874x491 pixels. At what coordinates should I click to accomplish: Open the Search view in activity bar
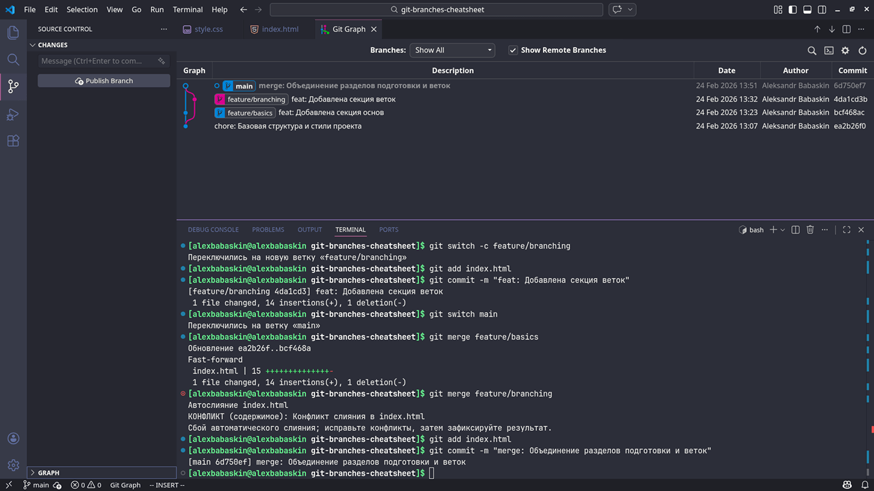tap(13, 60)
